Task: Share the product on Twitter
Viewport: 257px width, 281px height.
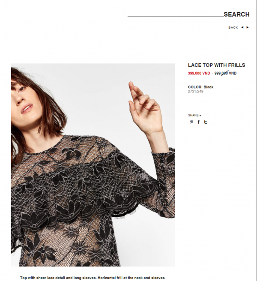Action: point(206,122)
